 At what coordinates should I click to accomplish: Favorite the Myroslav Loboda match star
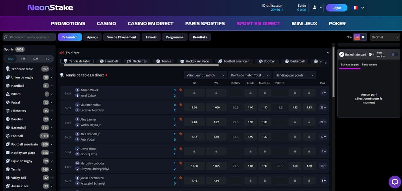pos(181,163)
